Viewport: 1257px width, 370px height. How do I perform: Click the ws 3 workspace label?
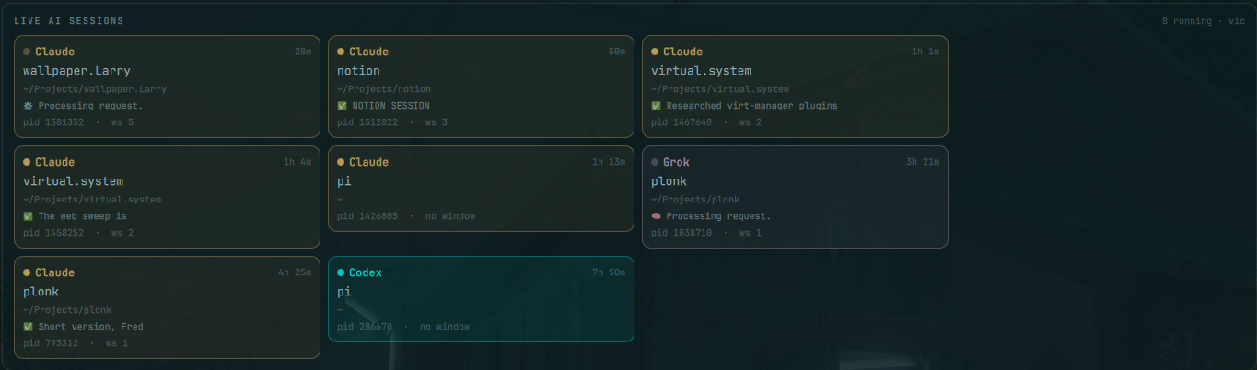coord(436,122)
